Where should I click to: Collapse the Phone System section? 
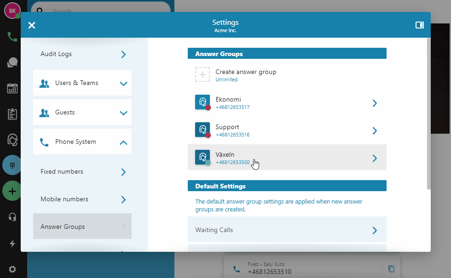coord(123,142)
